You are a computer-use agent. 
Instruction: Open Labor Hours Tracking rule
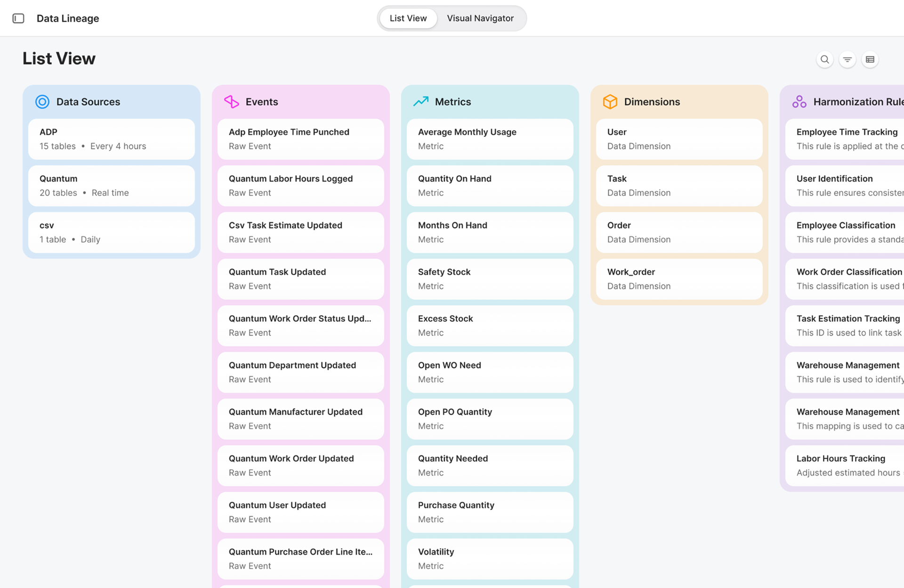pos(845,465)
